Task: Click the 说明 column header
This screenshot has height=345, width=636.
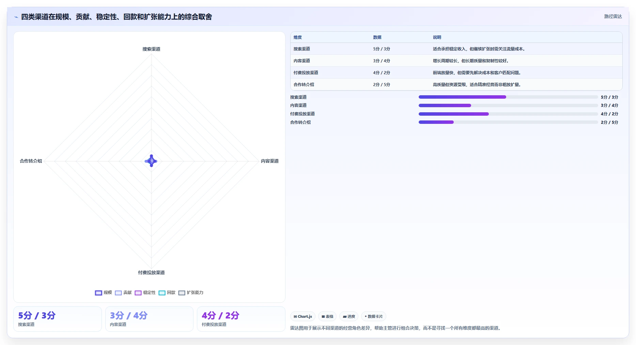Action: tap(437, 37)
